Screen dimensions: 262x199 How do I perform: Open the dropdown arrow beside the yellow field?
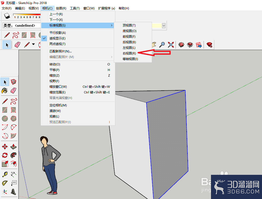click(x=164, y=26)
